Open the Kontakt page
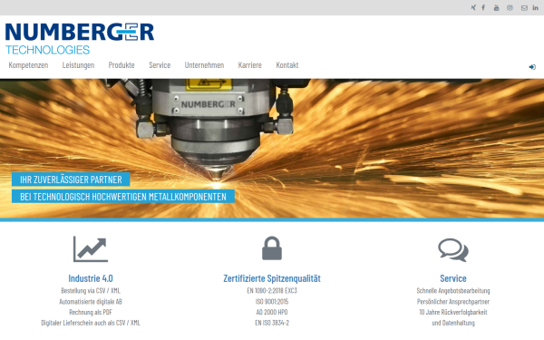This screenshot has height=340, width=544. coord(287,65)
